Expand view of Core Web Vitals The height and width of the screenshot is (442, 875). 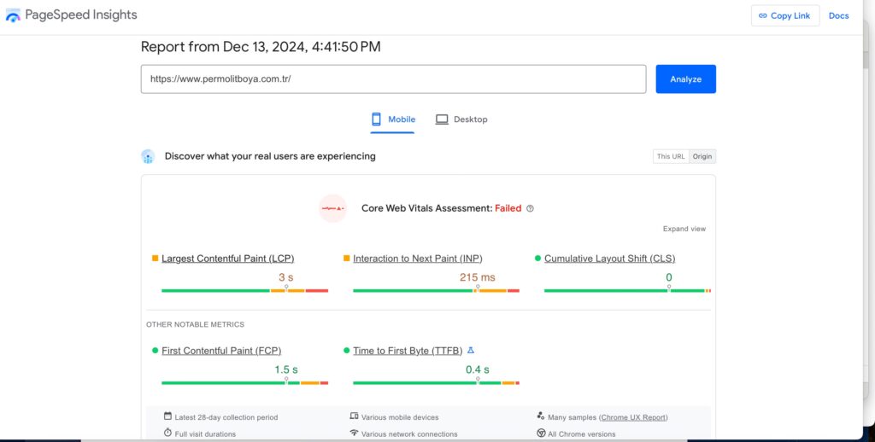(684, 229)
